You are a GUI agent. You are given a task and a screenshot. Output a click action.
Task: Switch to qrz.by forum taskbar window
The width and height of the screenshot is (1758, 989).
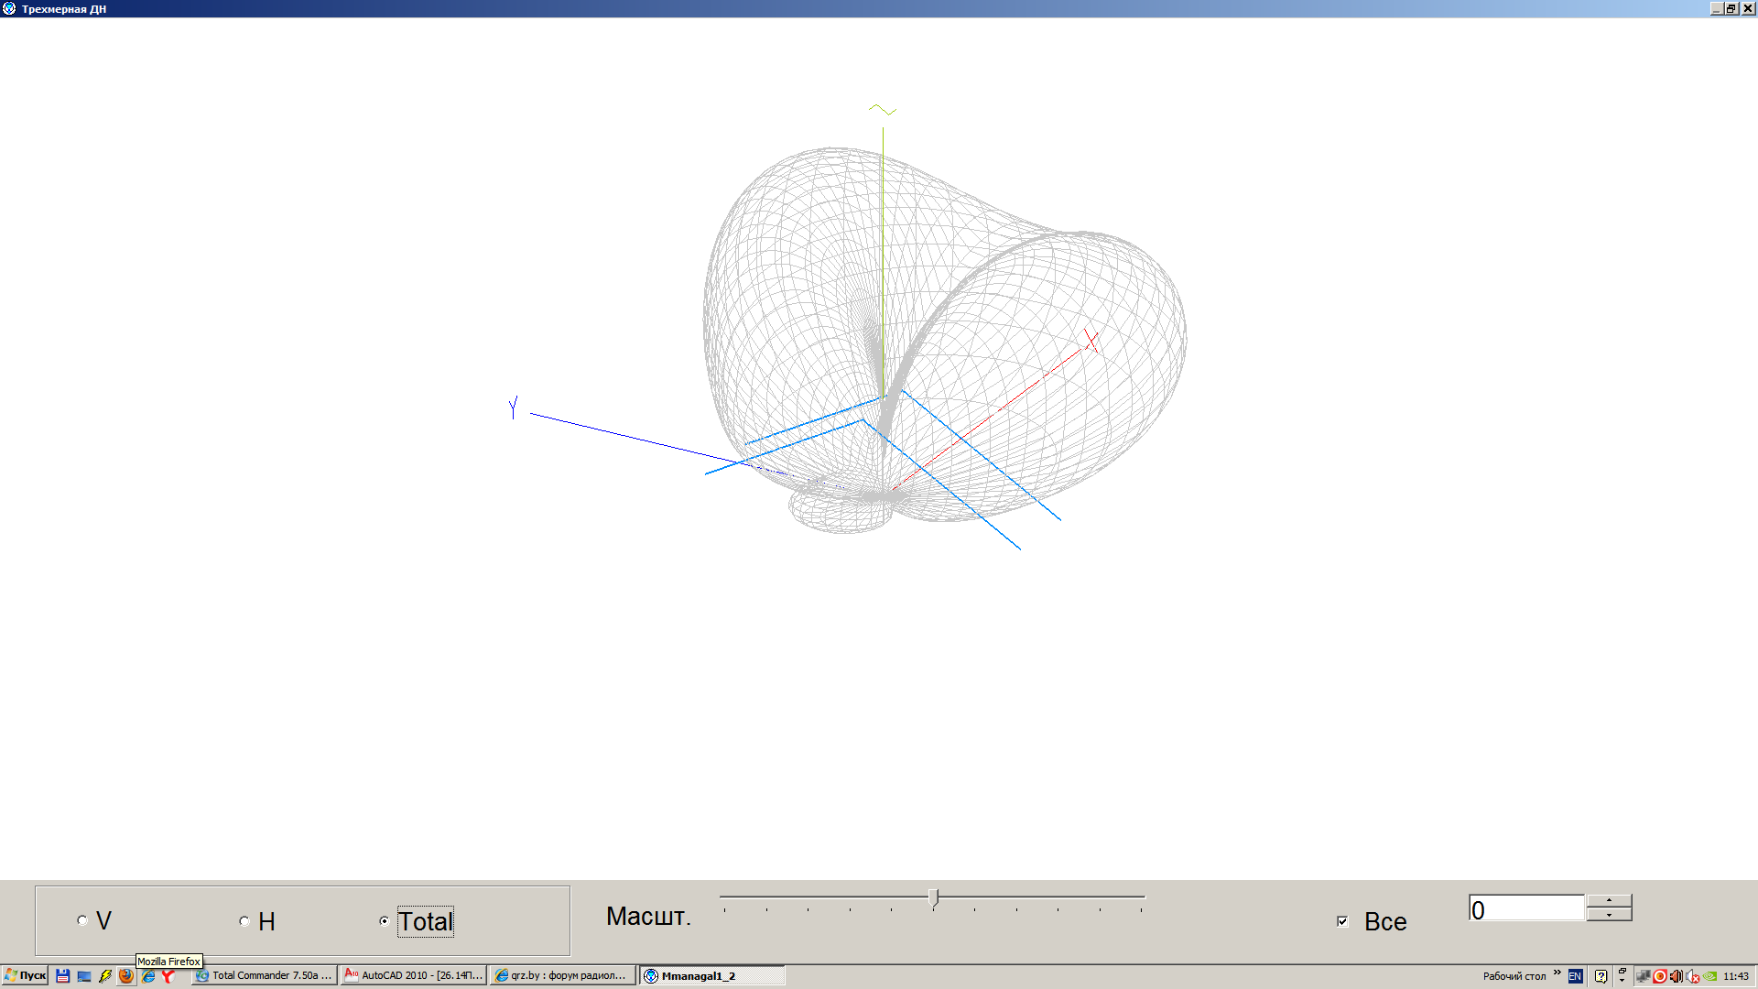click(x=561, y=976)
